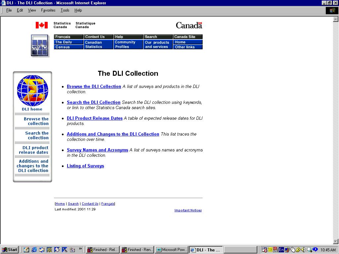339x254 pixels.
Task: Click the footer Home link
Action: (x=60, y=204)
